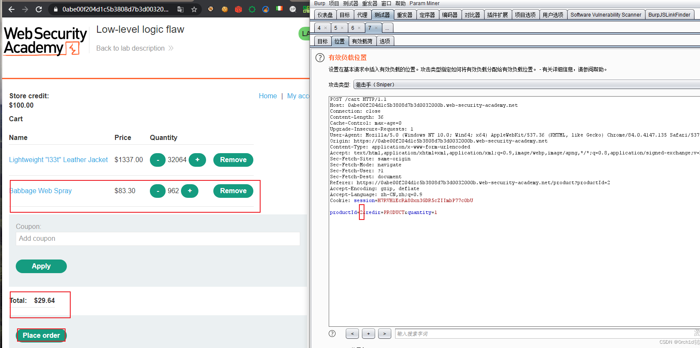Open the Param Miner menu
700x348 pixels.
(x=425, y=3)
